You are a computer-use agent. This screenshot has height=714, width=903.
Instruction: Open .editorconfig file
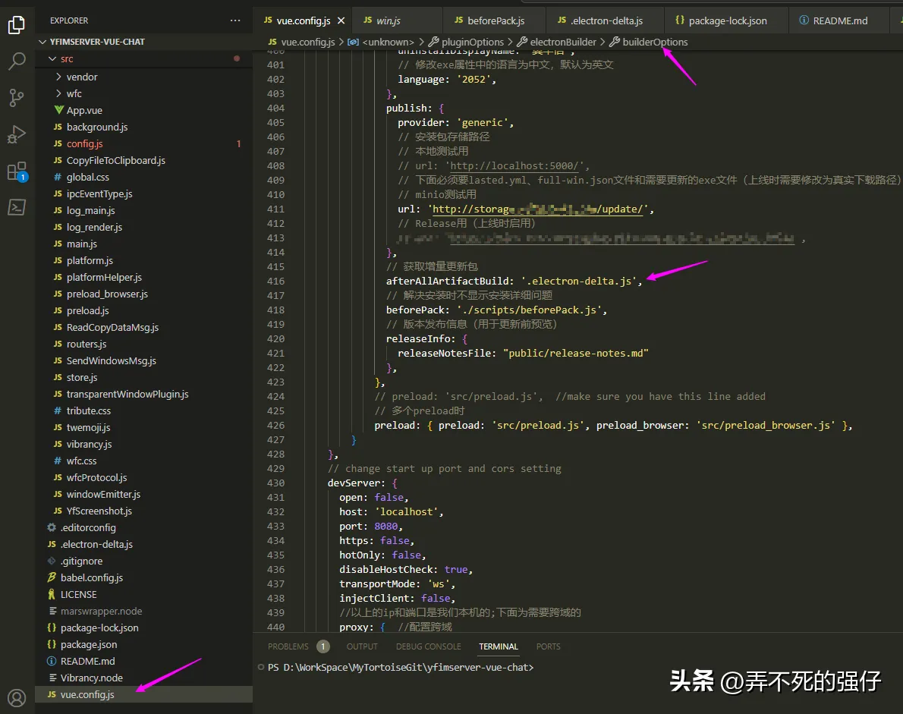[144, 527]
